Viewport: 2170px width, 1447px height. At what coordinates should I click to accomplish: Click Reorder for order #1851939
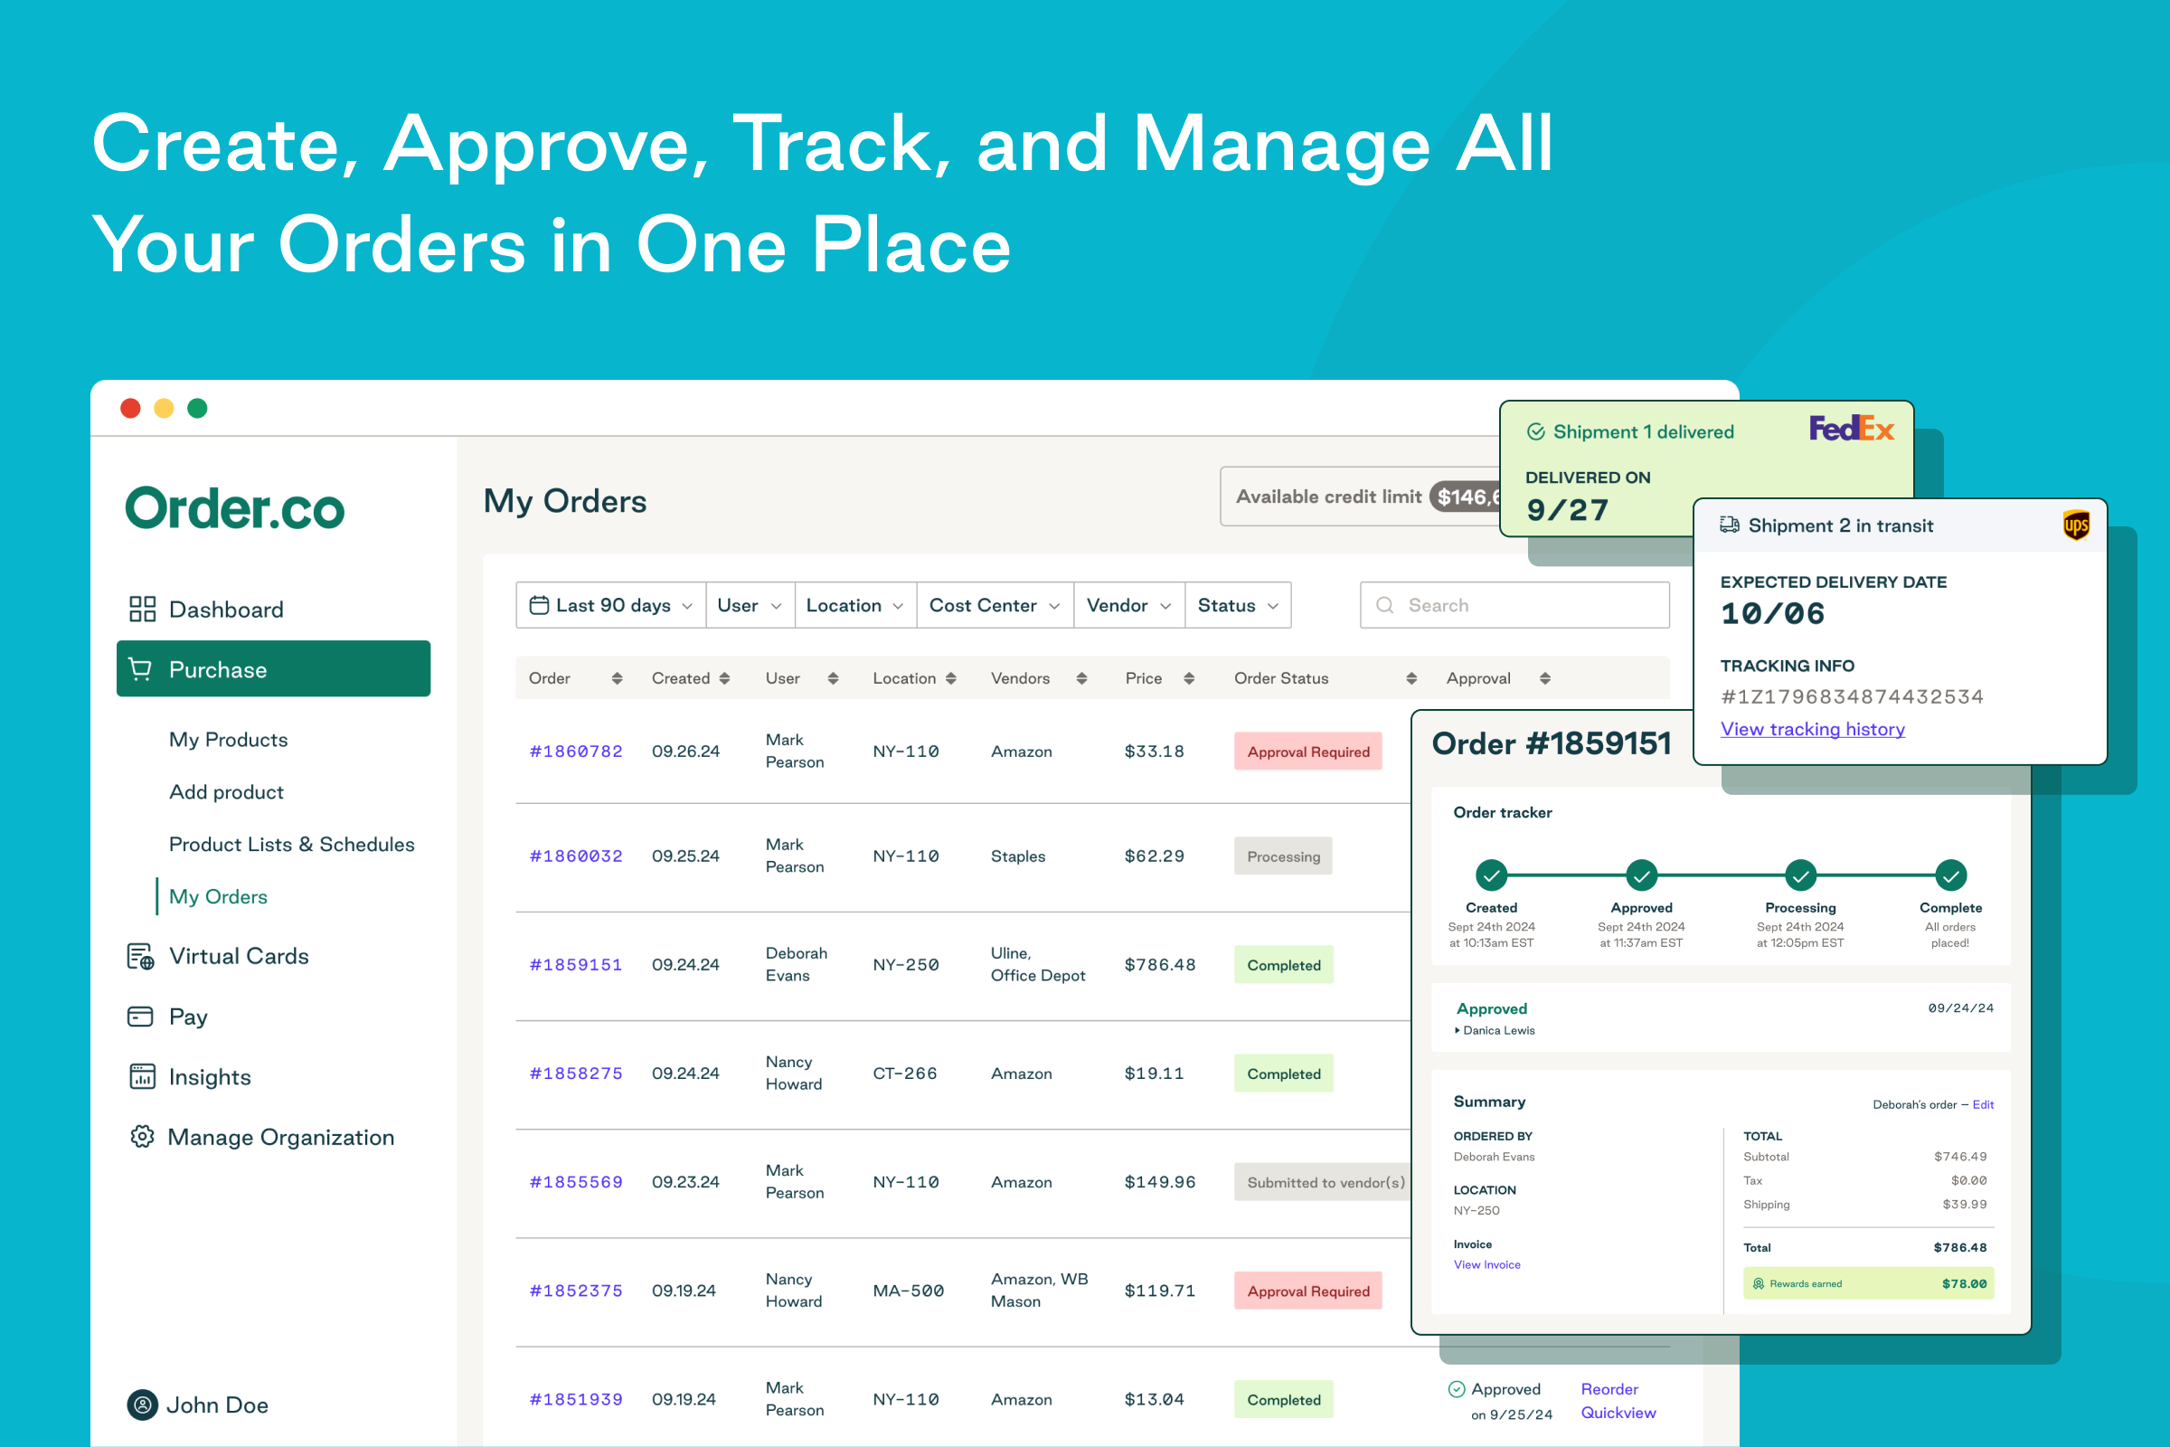coord(1609,1389)
